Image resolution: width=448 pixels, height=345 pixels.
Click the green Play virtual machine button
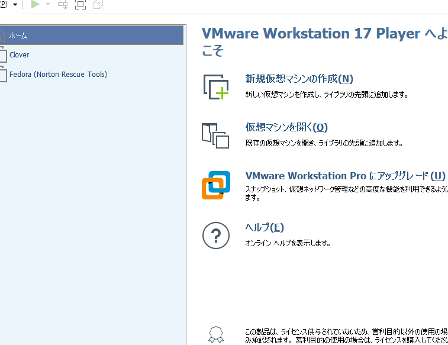click(x=36, y=4)
